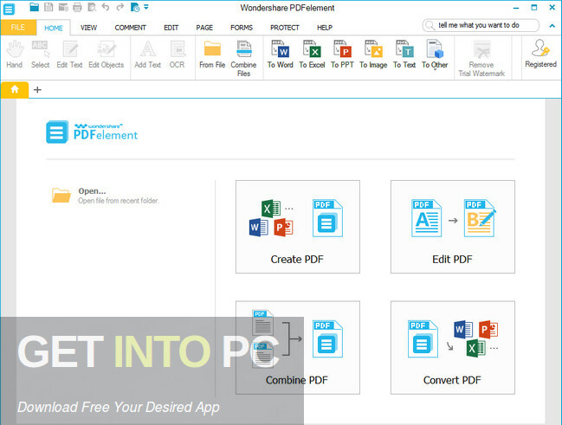This screenshot has width=562, height=425.
Task: Click the Undo arrow icon
Action: tap(106, 6)
